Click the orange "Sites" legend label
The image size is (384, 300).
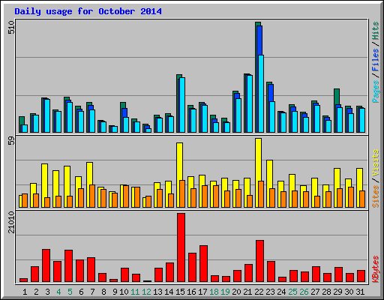coord(376,196)
